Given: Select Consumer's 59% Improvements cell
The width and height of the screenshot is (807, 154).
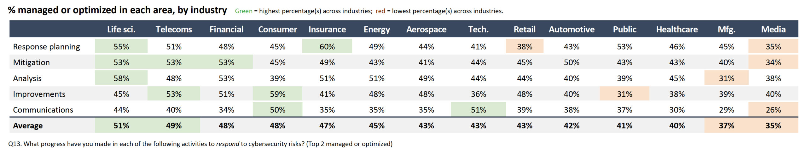Looking at the screenshot, I should pyautogui.click(x=277, y=94).
